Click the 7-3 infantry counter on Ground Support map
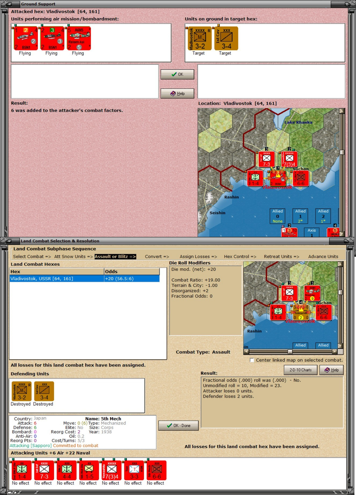356x495 pixels. (x=266, y=159)
